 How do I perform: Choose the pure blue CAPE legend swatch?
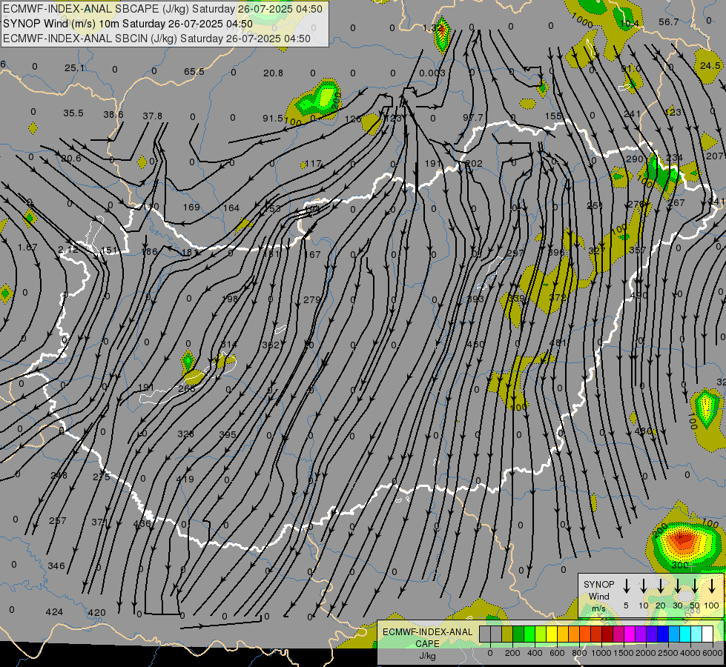662,634
